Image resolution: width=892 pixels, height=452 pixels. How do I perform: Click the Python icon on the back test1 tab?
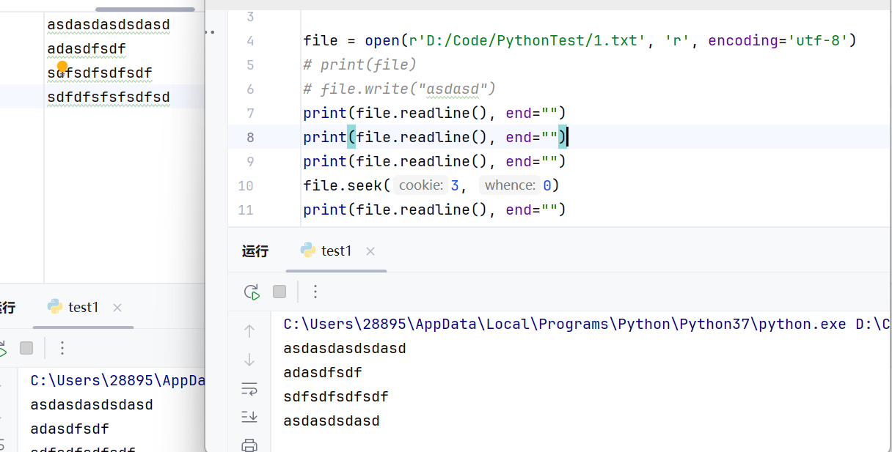point(55,307)
